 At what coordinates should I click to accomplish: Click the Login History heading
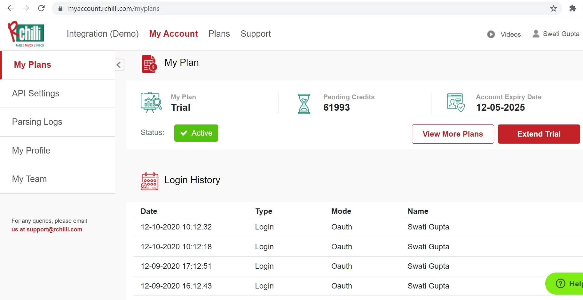(192, 180)
